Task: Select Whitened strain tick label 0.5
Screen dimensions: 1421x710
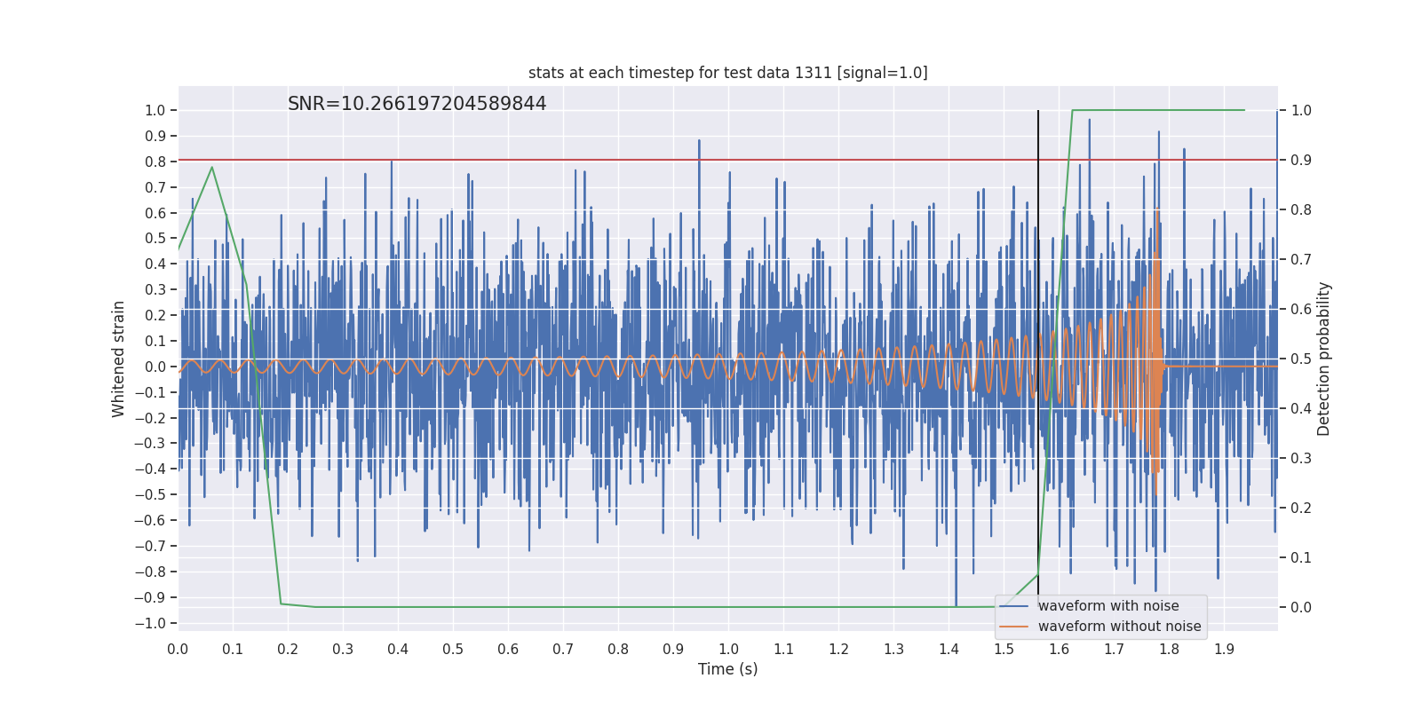Action: point(155,239)
